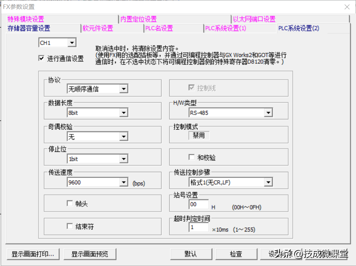The height and width of the screenshot is (266, 356).
Task: Expand the 传送控制步骤 format dropdown
Action: (x=268, y=182)
